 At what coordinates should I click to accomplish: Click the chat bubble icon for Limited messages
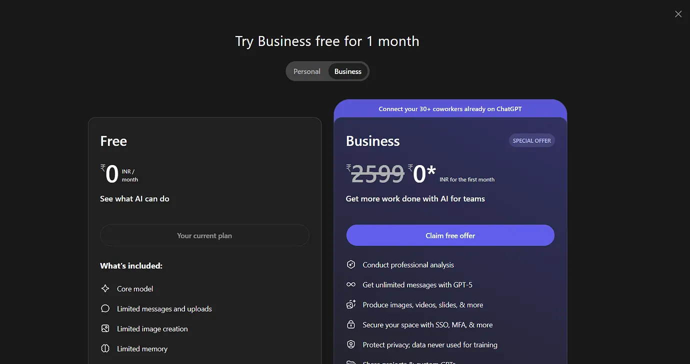pyautogui.click(x=105, y=308)
